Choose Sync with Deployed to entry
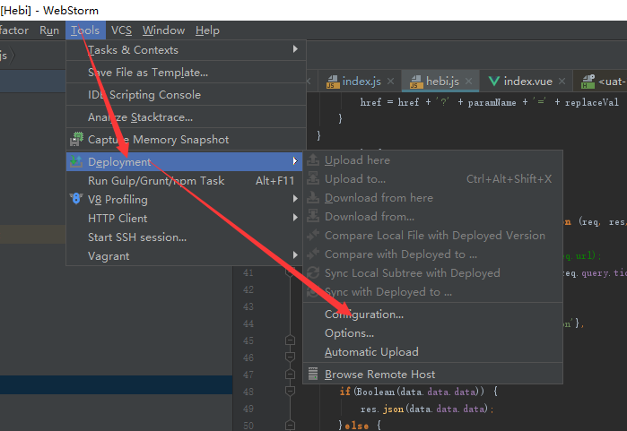This screenshot has height=431, width=627. coord(433,291)
